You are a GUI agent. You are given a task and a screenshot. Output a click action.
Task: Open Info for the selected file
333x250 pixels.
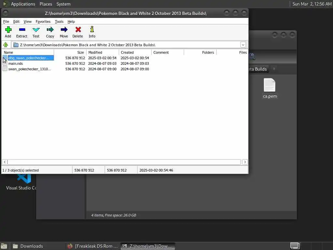point(92,32)
